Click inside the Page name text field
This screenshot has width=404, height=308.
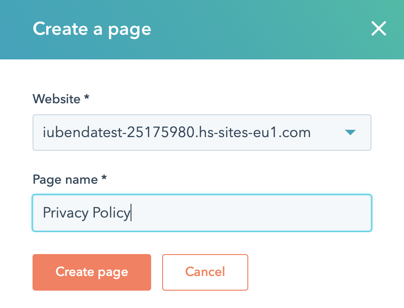[202, 213]
